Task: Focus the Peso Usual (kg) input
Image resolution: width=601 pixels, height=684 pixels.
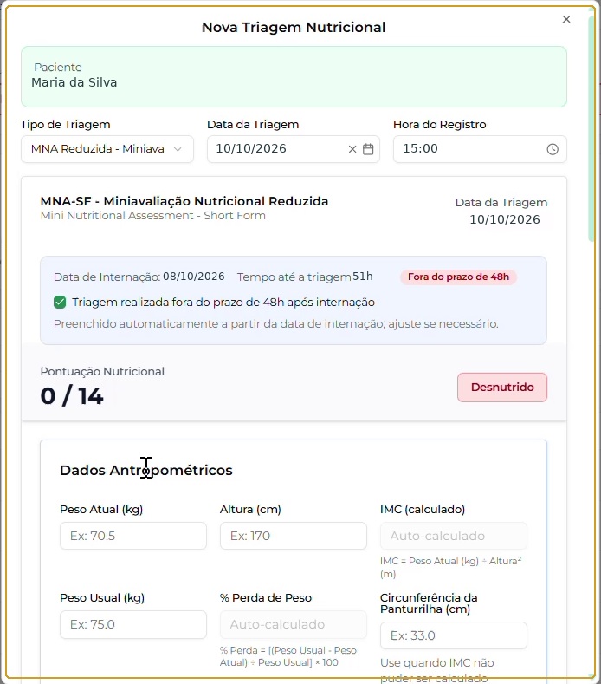Action: point(133,624)
